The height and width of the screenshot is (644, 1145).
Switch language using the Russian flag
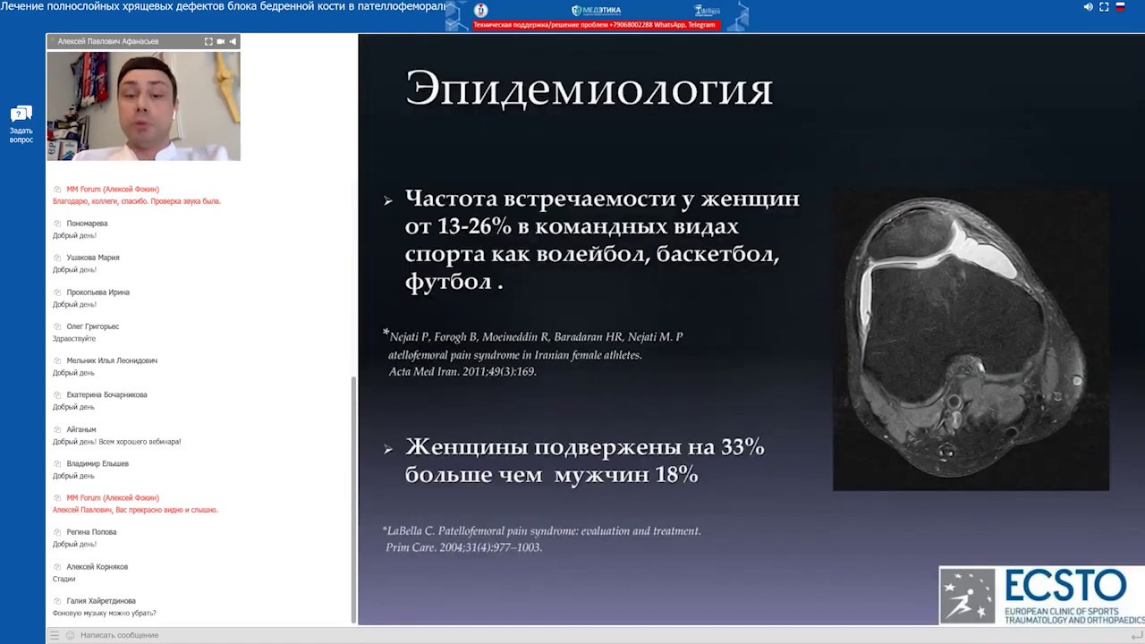(1119, 6)
